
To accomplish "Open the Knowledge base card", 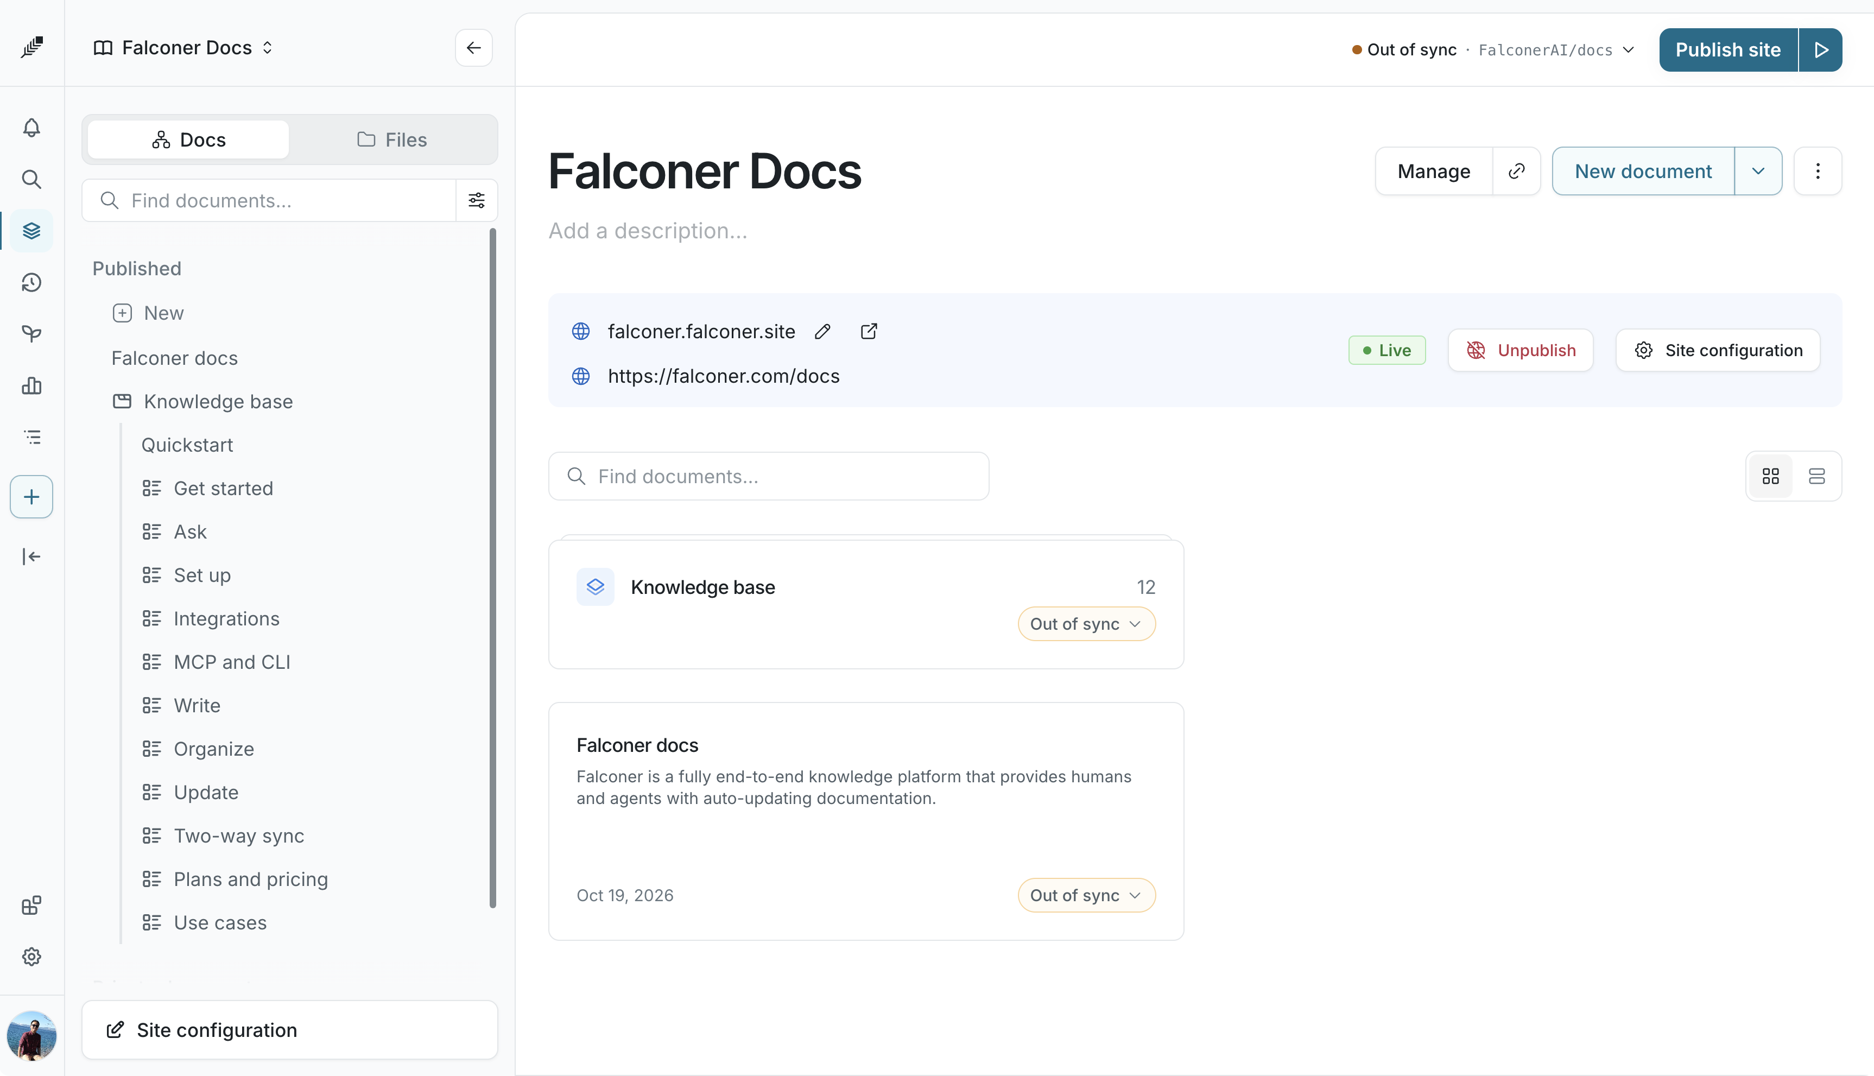I will pyautogui.click(x=866, y=605).
